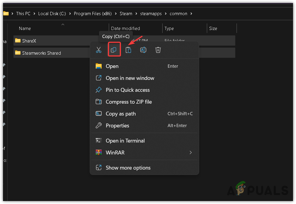296x204 pixels.
Task: Click the Delete trash icon
Action: 158,50
